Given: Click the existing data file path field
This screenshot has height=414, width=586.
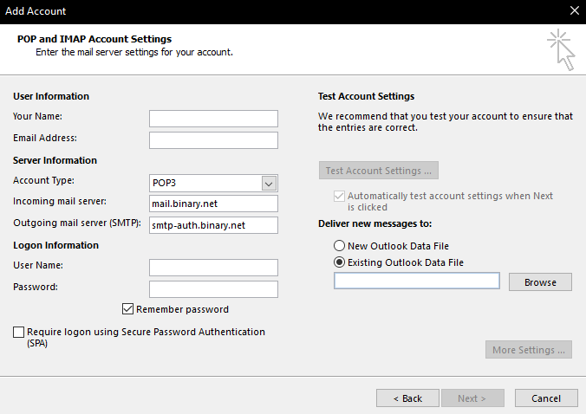Looking at the screenshot, I should 417,281.
